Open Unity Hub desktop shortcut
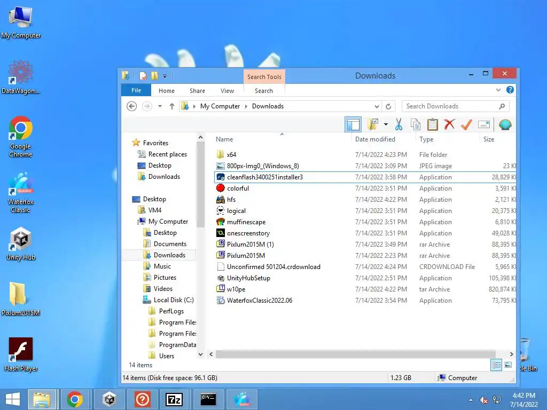The height and width of the screenshot is (410, 547). (x=21, y=243)
